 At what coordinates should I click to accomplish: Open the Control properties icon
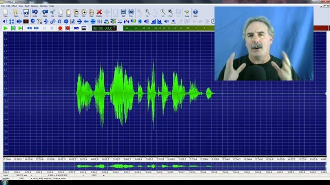(x=76, y=28)
